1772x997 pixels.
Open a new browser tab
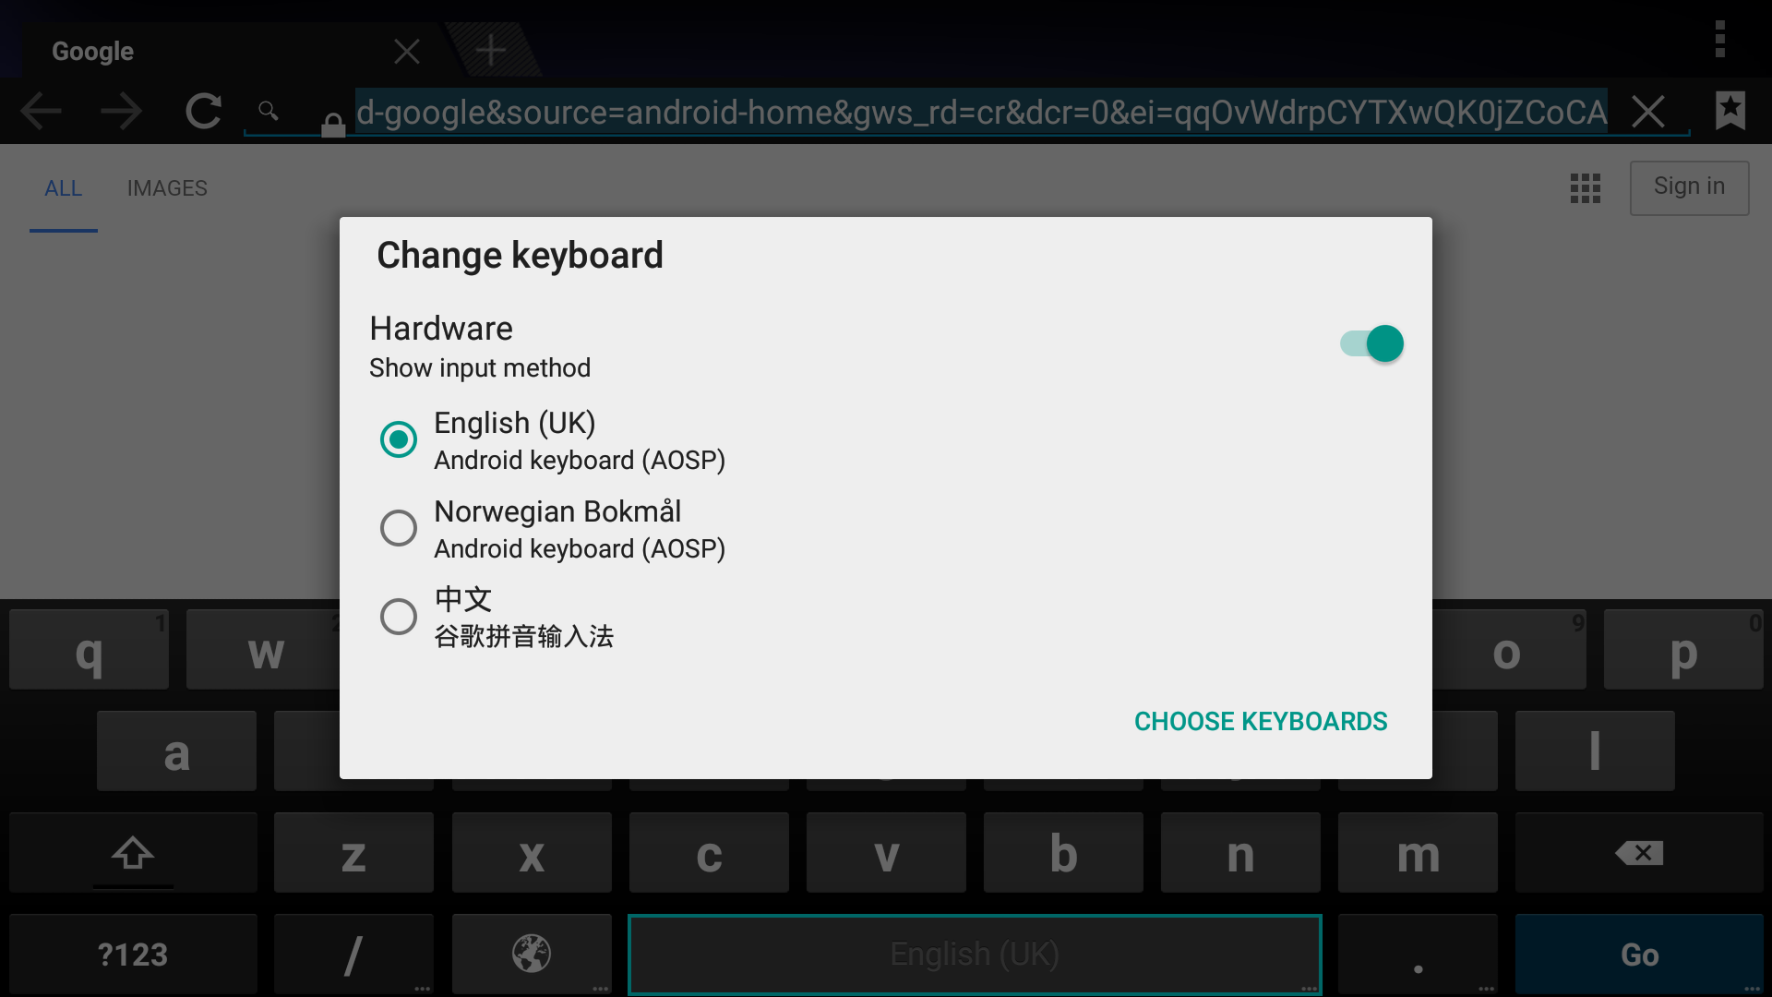(x=491, y=50)
